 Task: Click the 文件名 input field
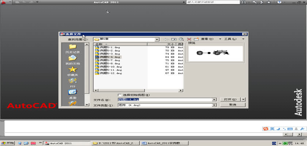[165, 100]
